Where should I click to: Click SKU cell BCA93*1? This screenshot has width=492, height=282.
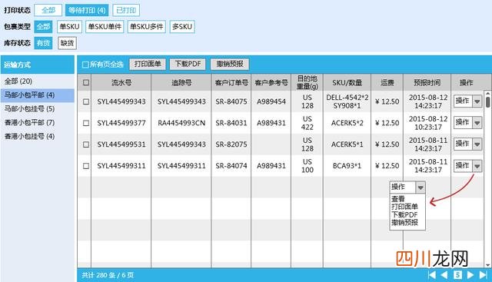point(347,166)
